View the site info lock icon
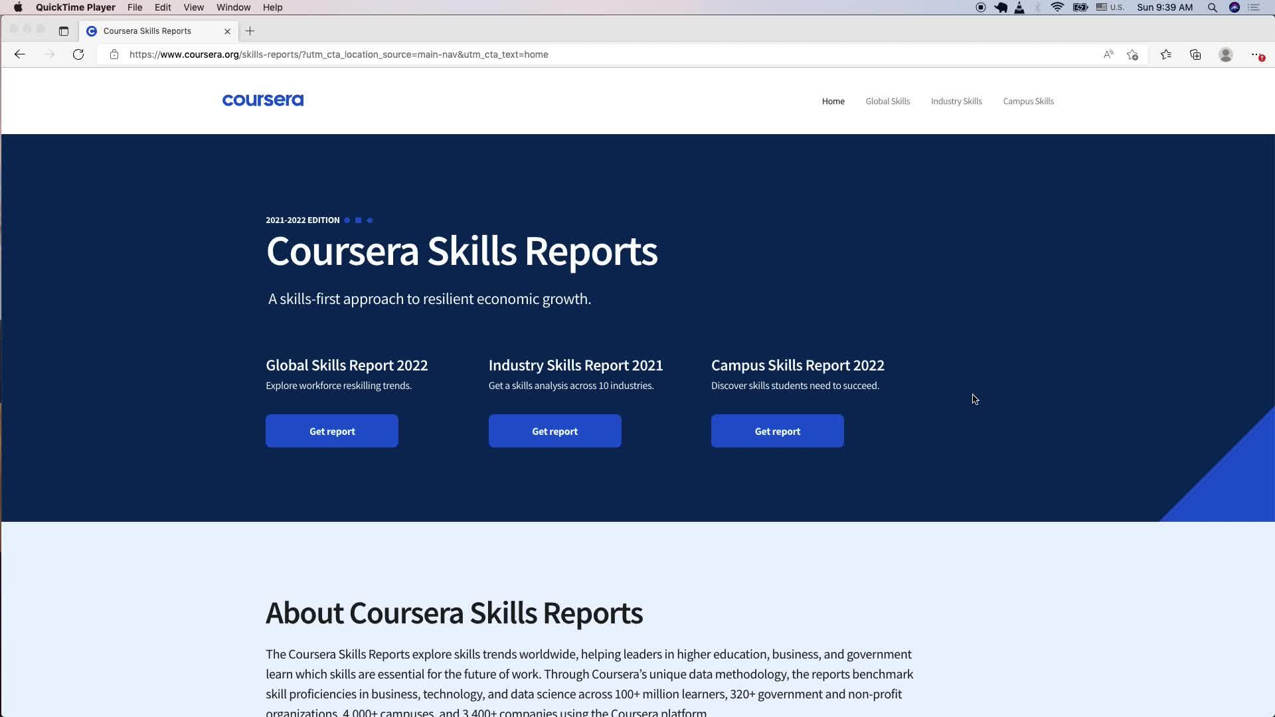 (114, 54)
